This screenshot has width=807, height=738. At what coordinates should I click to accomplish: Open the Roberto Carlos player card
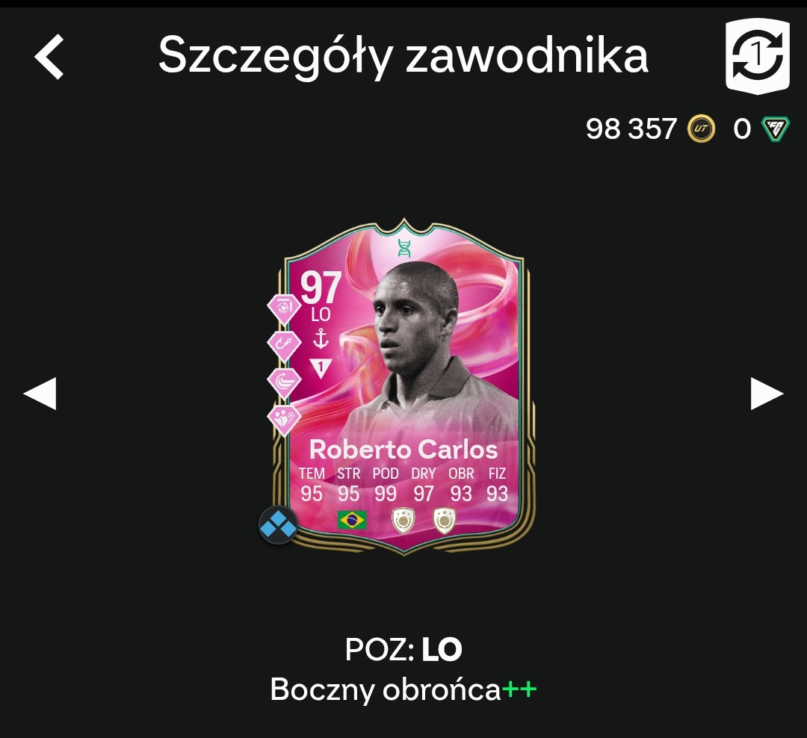(404, 387)
